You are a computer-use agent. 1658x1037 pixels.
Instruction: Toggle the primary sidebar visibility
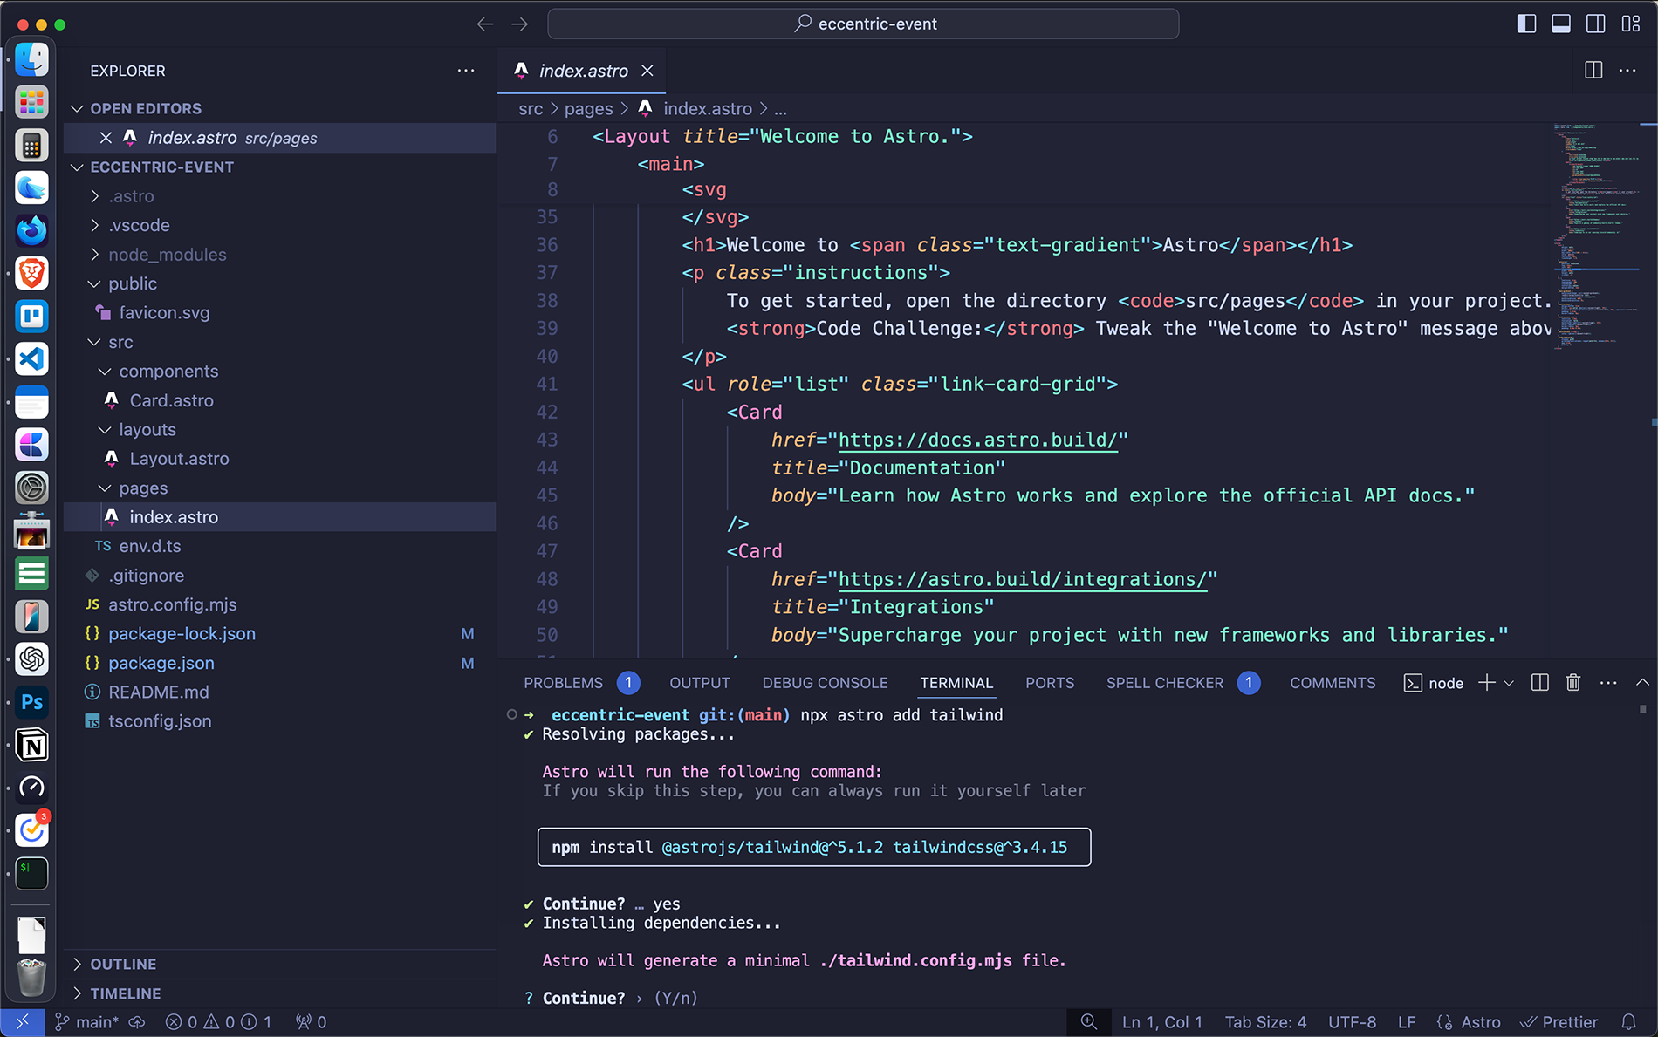pyautogui.click(x=1526, y=24)
